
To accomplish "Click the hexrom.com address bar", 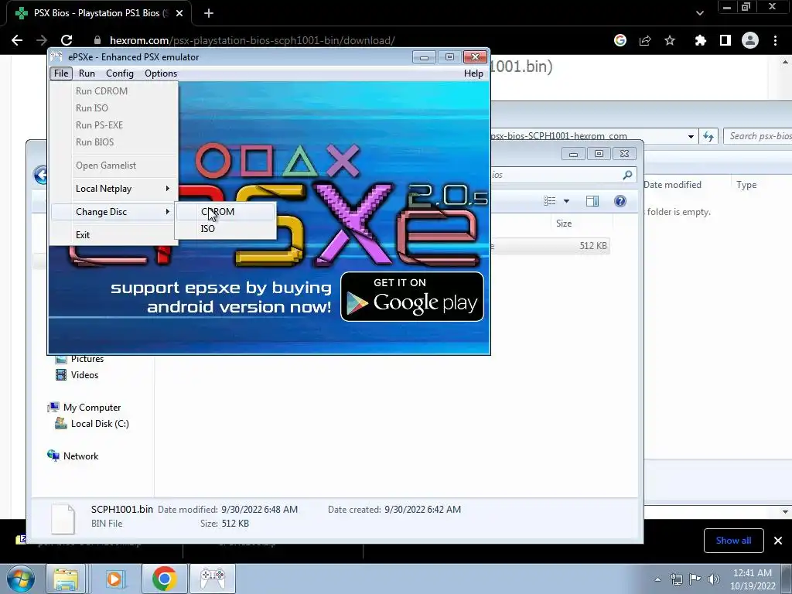I will point(253,40).
